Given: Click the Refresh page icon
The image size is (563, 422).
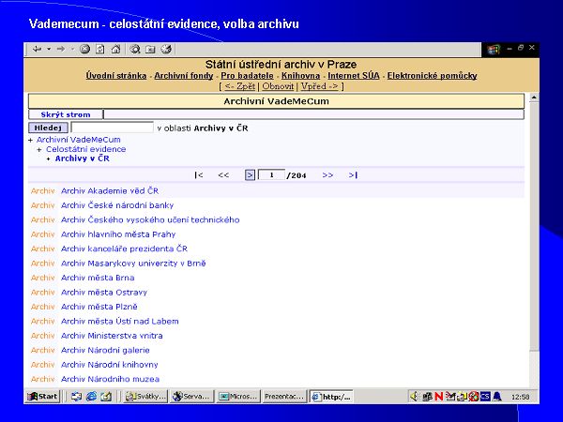Looking at the screenshot, I should (100, 49).
